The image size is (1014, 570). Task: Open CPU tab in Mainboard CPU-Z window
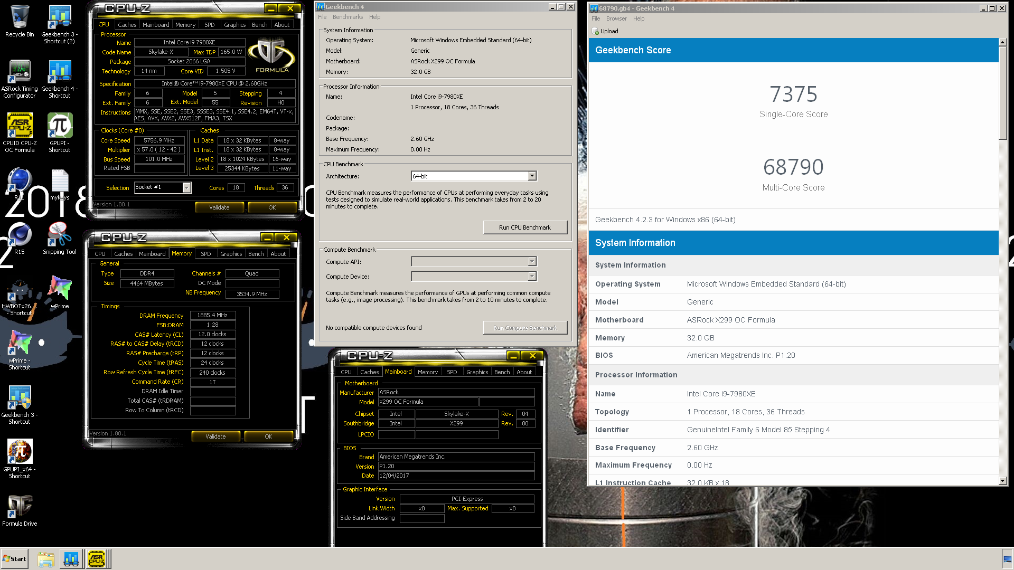[346, 372]
